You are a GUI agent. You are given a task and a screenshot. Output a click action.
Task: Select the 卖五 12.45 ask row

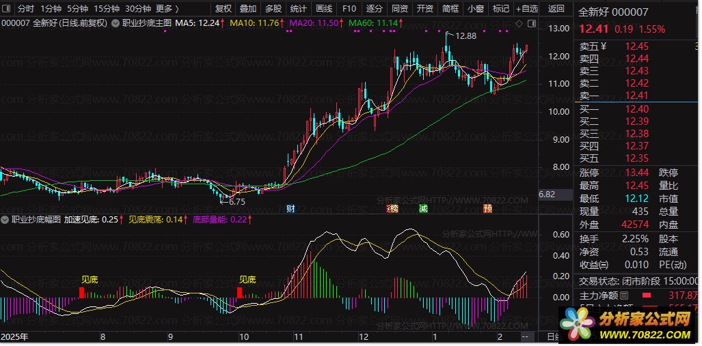[636, 46]
